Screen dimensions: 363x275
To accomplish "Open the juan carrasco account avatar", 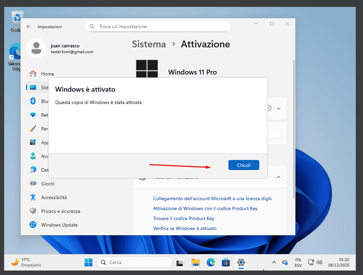I will [x=36, y=48].
